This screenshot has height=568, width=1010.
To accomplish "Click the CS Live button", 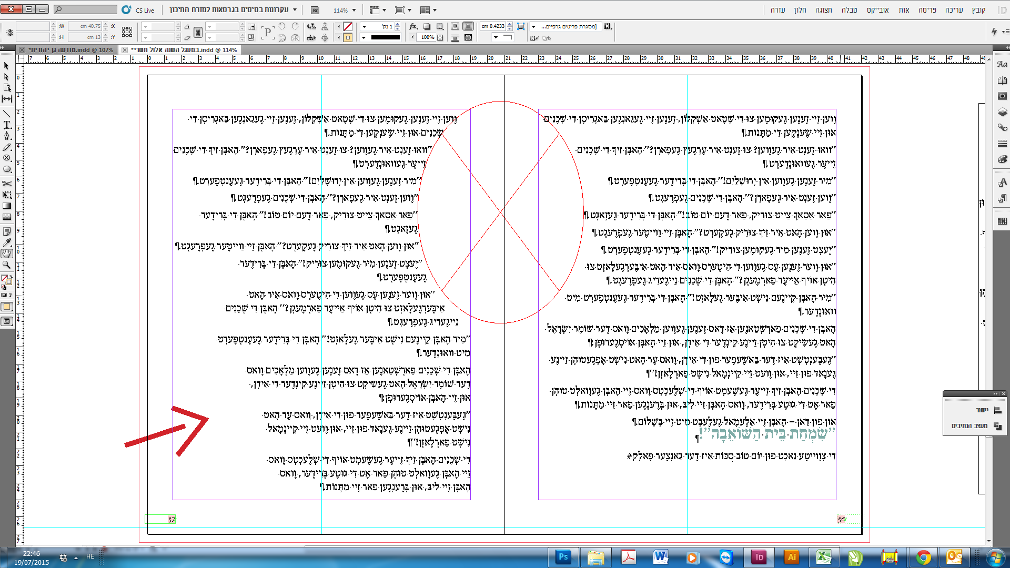I will (138, 10).
